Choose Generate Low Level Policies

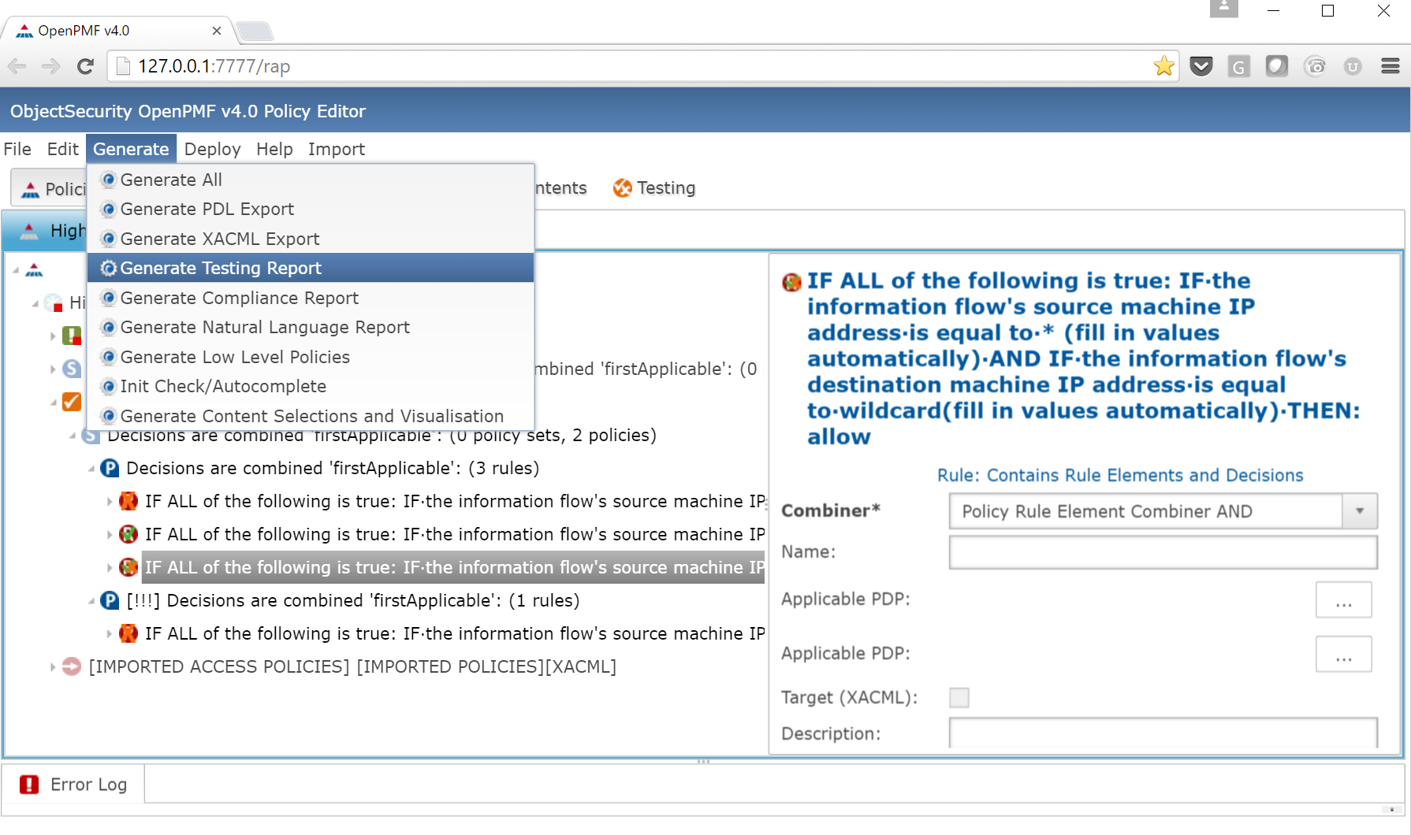pyautogui.click(x=311, y=357)
